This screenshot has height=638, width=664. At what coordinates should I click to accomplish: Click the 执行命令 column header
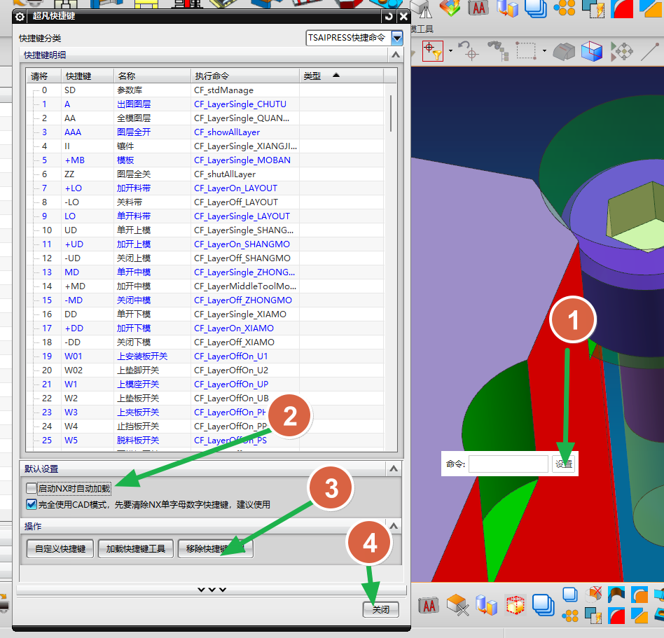coord(244,76)
